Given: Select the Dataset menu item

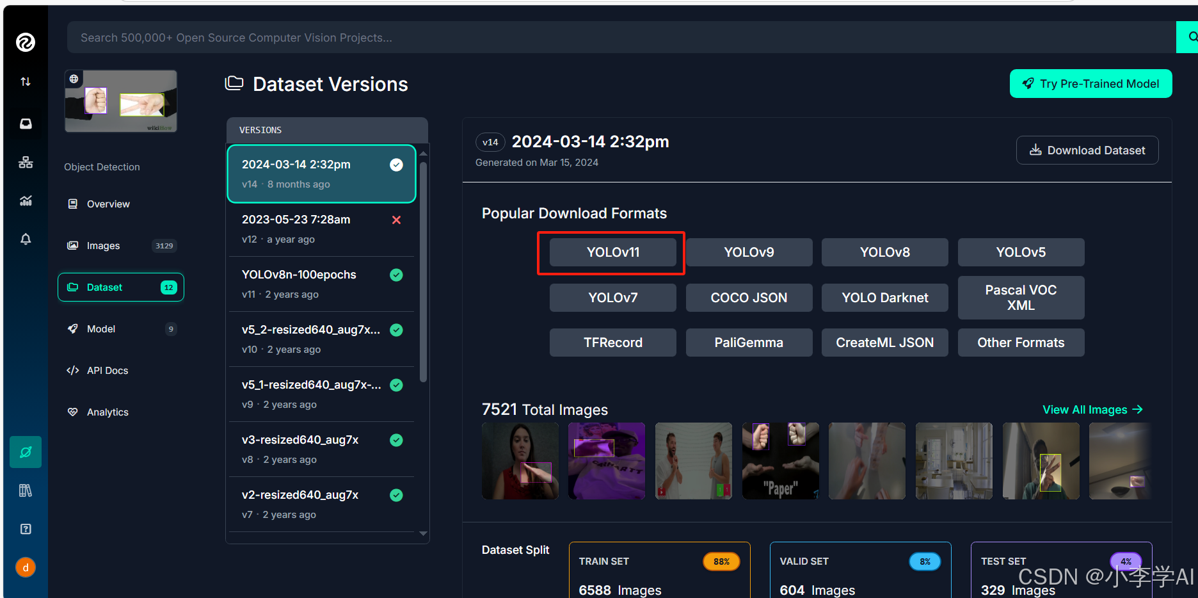Looking at the screenshot, I should click(x=121, y=287).
